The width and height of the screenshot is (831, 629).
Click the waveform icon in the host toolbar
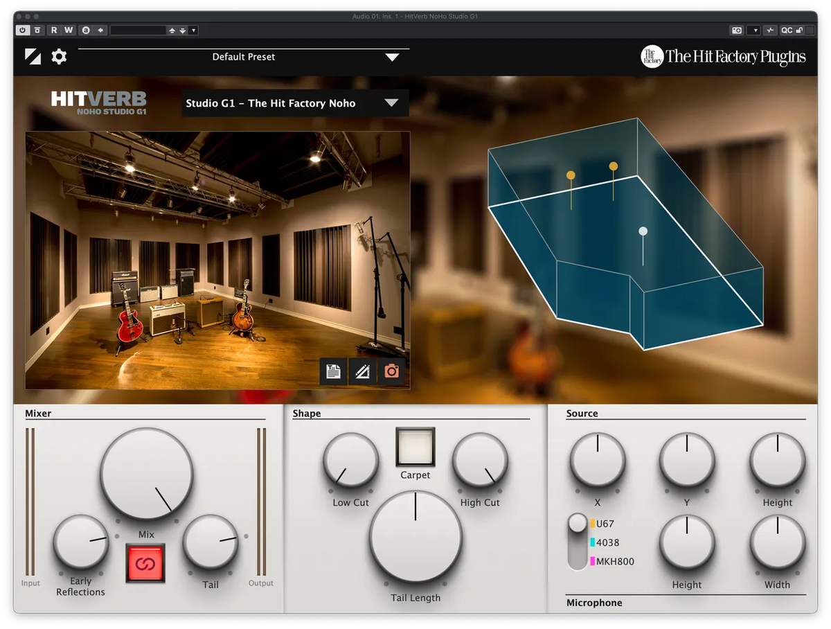(x=771, y=30)
